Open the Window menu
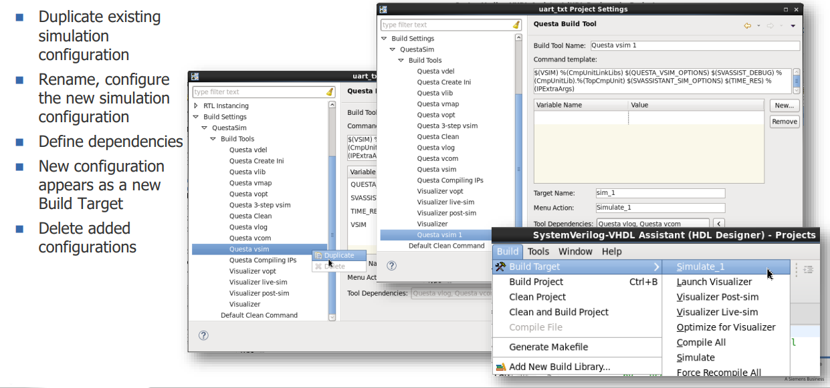The height and width of the screenshot is (388, 830). (575, 251)
